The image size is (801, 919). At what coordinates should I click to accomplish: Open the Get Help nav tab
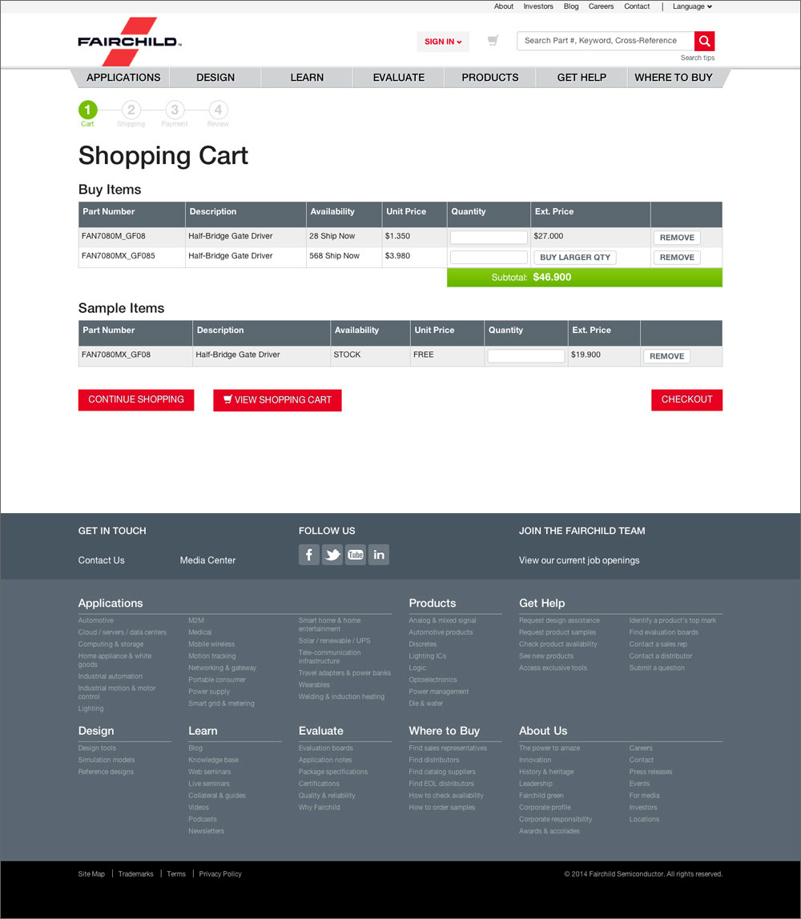(x=582, y=78)
